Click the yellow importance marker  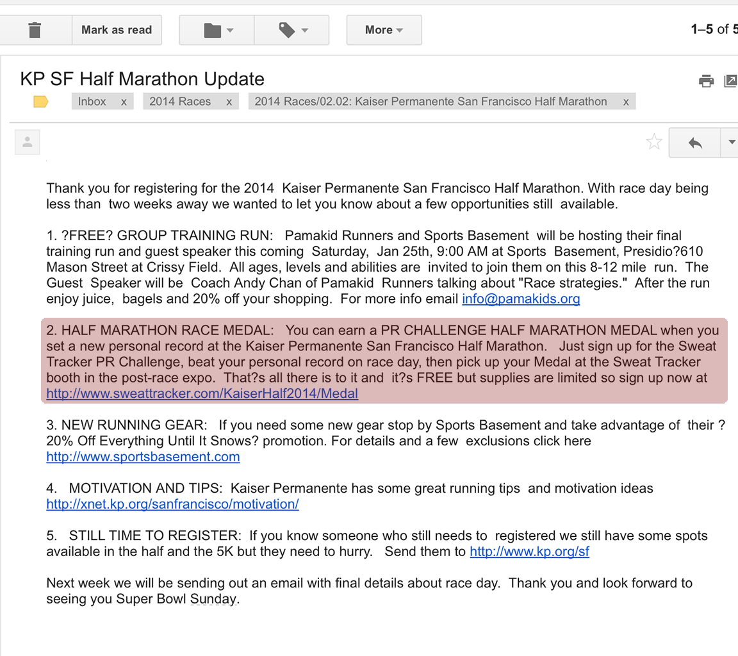pos(41,101)
